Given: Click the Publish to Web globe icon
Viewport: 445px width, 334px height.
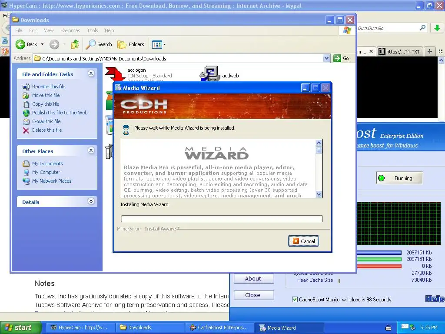Looking at the screenshot, I should click(26, 113).
